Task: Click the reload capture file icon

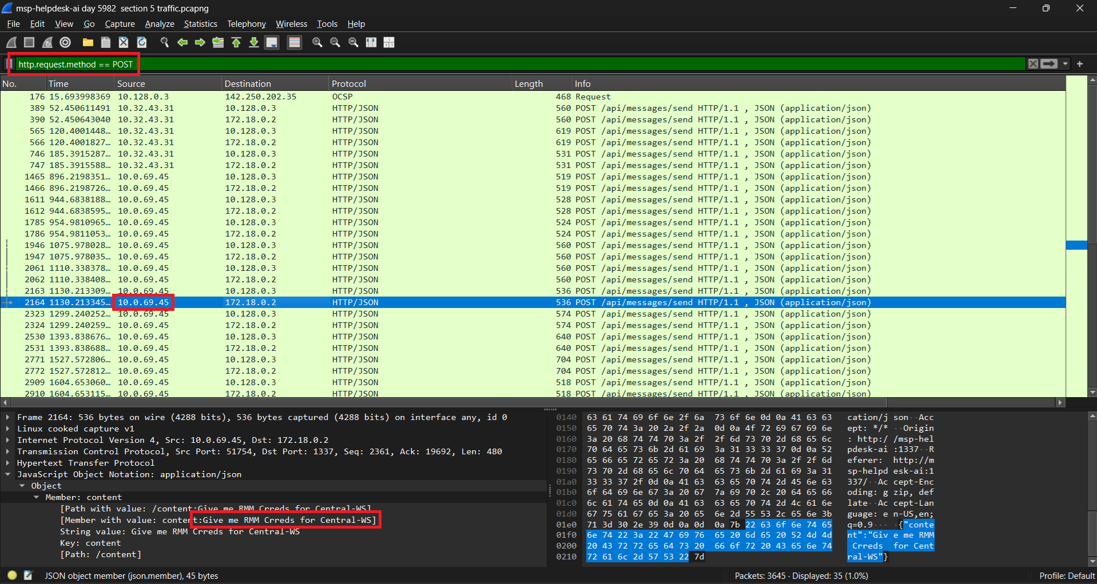Action: [142, 42]
